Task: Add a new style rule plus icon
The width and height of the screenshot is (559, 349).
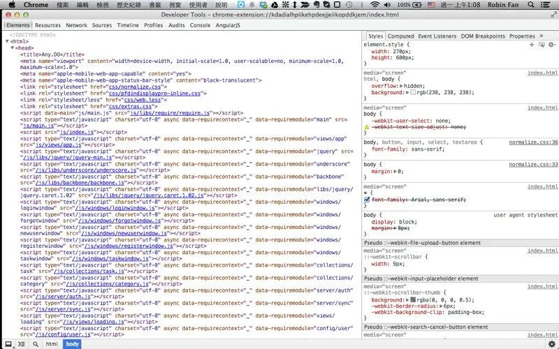Action: tap(532, 45)
